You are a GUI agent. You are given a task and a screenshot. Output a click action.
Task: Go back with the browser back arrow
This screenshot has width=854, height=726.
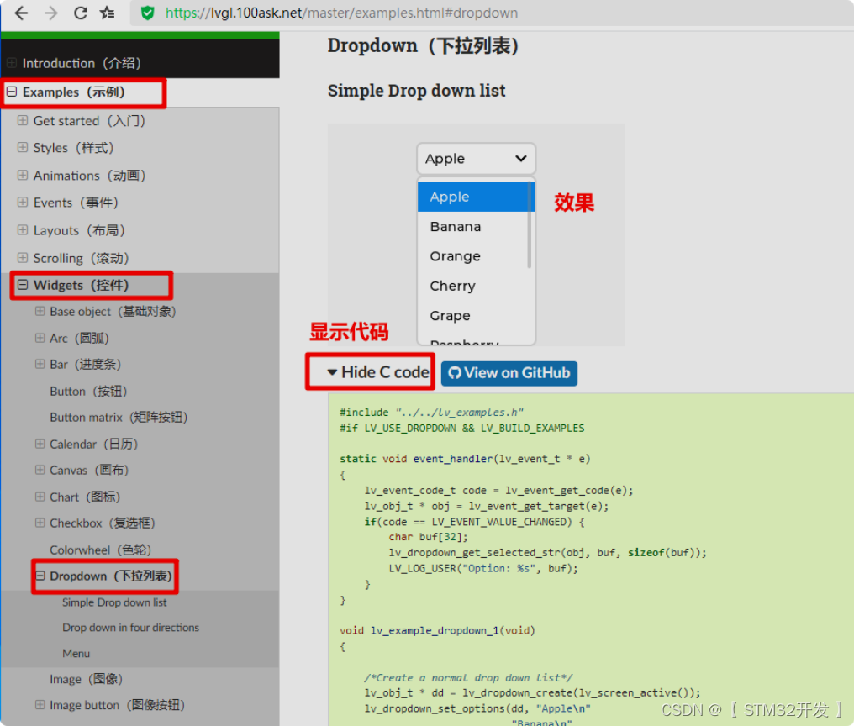[21, 13]
